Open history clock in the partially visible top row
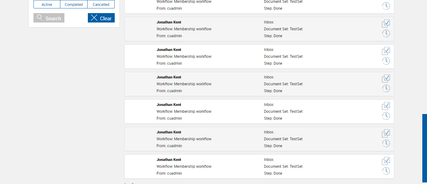The height and width of the screenshot is (184, 427). [x=386, y=6]
